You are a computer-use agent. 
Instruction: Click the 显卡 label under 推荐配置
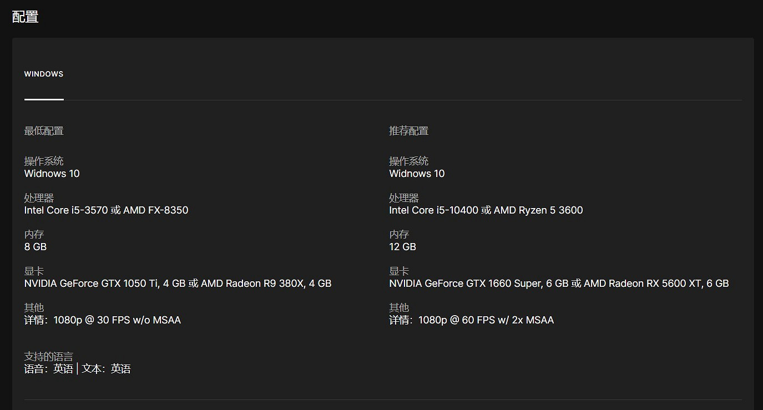(x=399, y=271)
